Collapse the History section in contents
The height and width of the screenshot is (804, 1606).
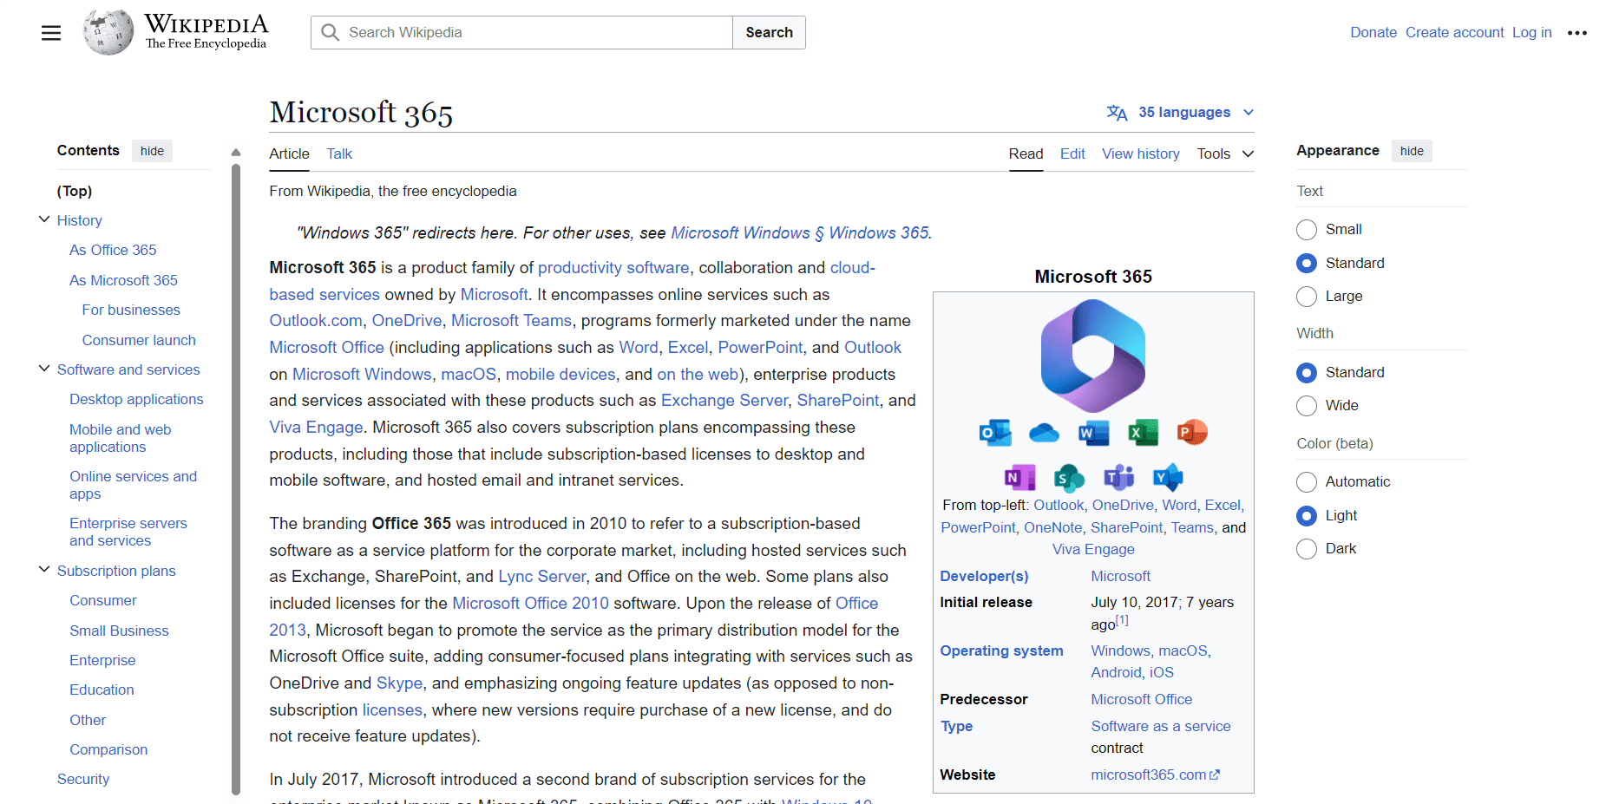pos(44,219)
